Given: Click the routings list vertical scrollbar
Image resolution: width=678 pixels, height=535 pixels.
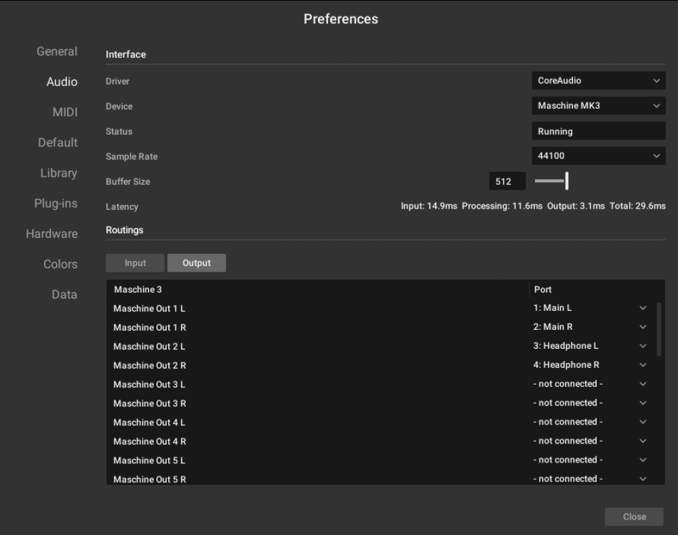Looking at the screenshot, I should point(659,329).
